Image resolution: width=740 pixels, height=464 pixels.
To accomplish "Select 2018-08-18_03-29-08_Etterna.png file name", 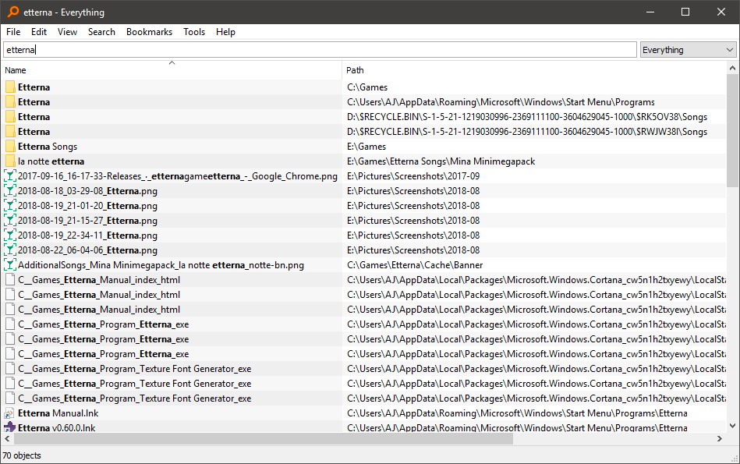I will coord(88,191).
